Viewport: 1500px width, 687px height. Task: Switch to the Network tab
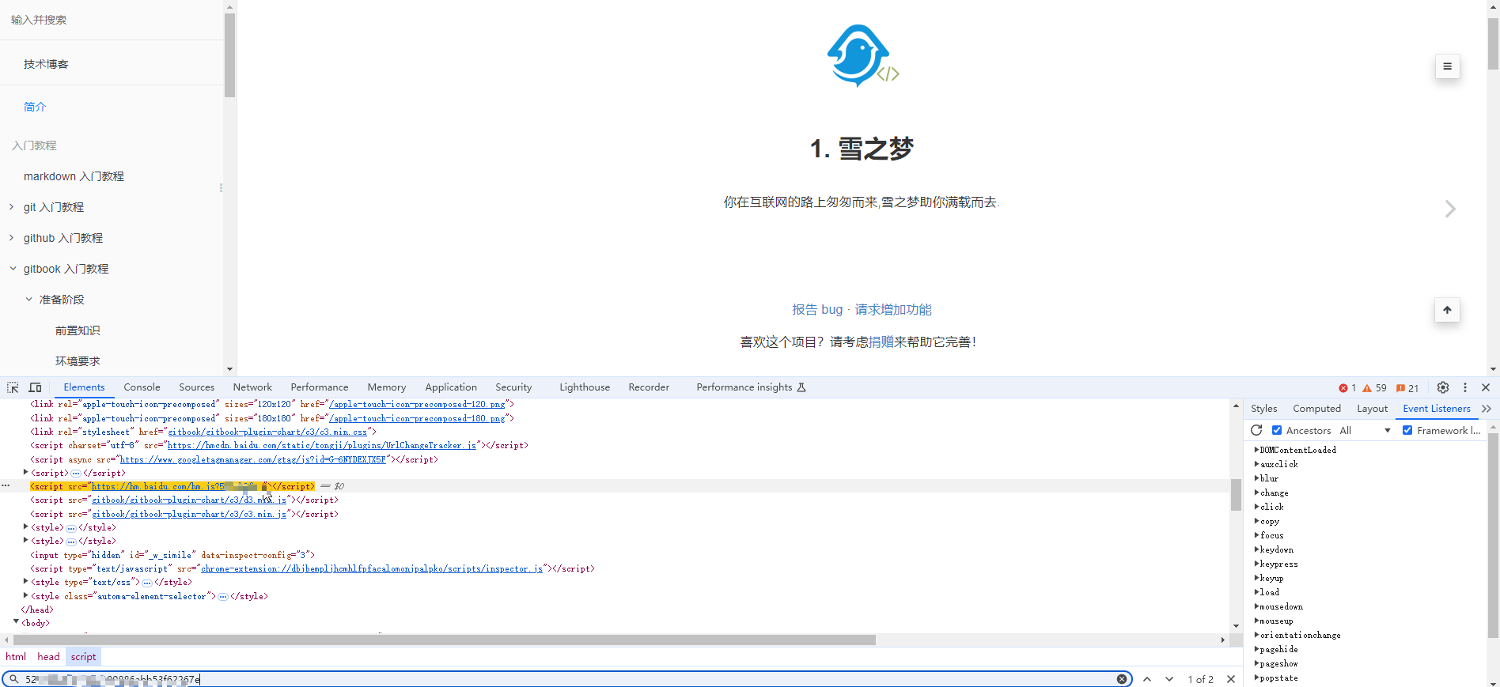(x=252, y=387)
